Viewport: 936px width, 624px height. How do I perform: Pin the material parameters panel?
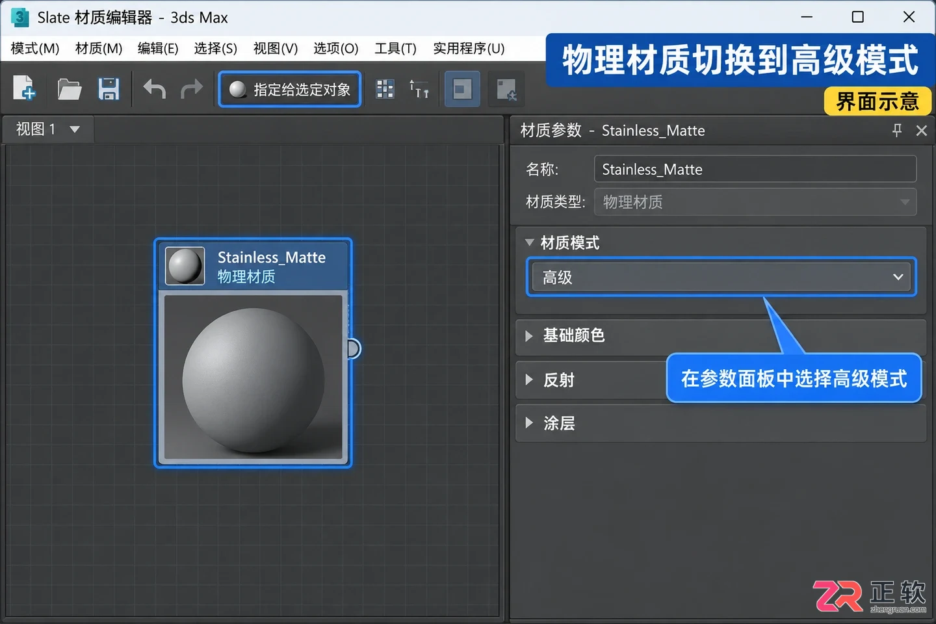pyautogui.click(x=897, y=130)
